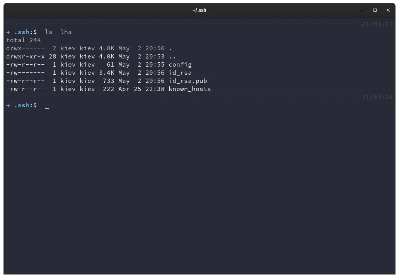This screenshot has width=399, height=278.
Task: Click the ~/.ssh window title
Action: 199,10
